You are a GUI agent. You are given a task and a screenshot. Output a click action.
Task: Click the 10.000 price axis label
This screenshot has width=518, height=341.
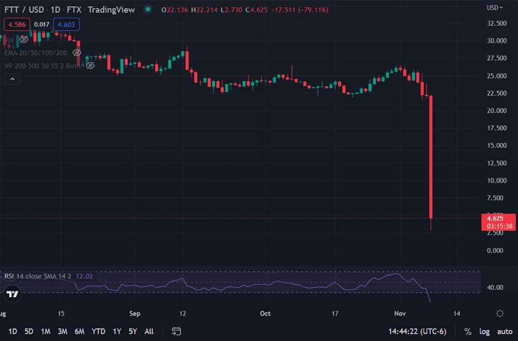497,181
